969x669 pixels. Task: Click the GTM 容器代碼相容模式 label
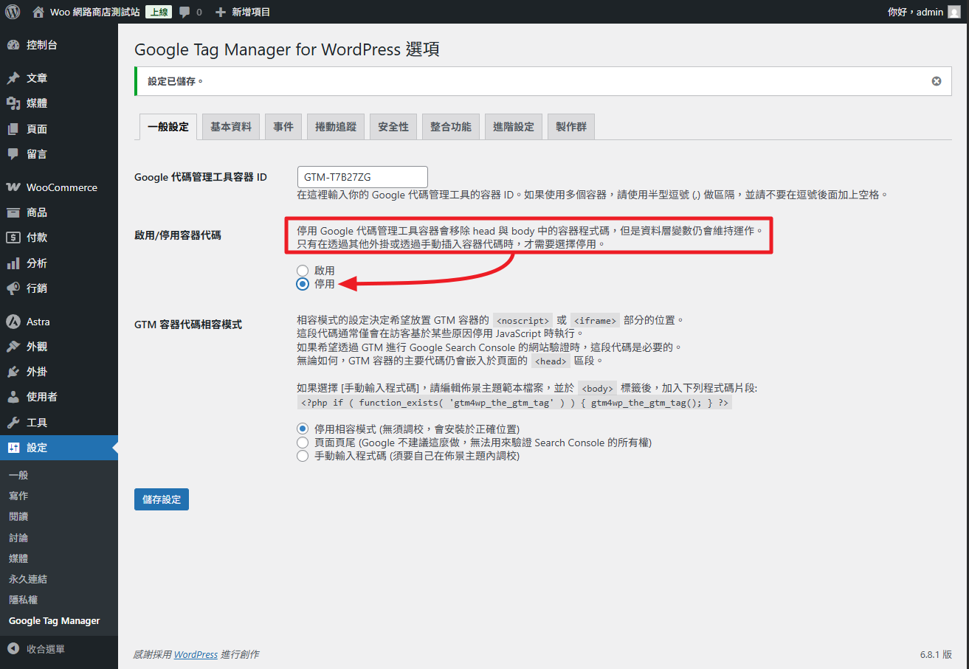[x=188, y=324]
